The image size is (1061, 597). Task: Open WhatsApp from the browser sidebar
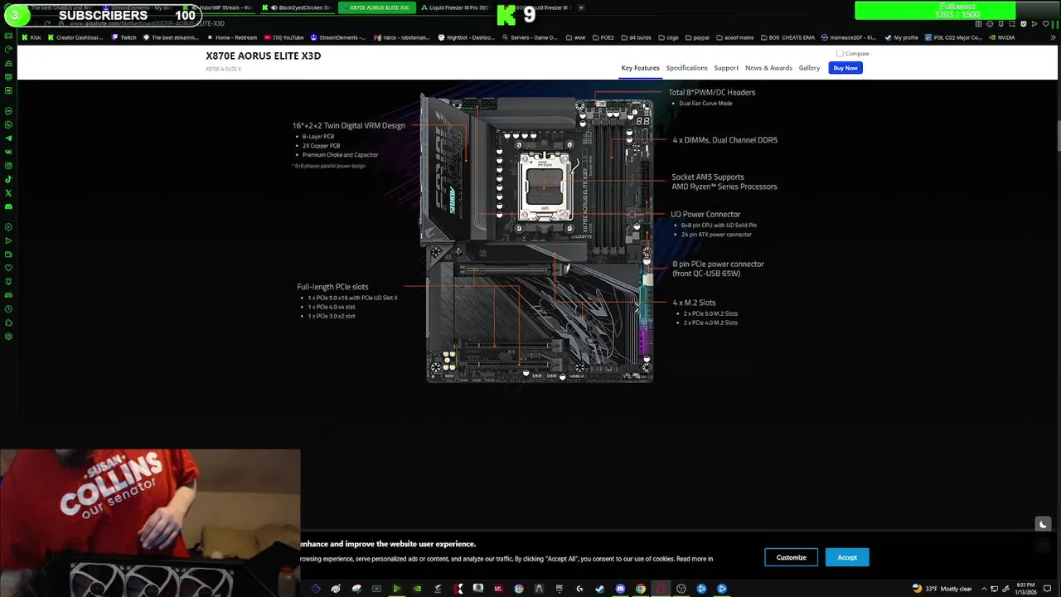pos(8,124)
